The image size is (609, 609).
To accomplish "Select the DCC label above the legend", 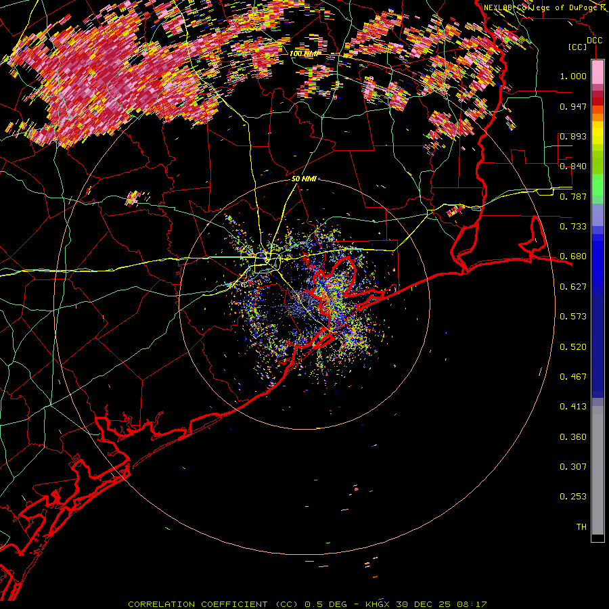I will pyautogui.click(x=594, y=40).
